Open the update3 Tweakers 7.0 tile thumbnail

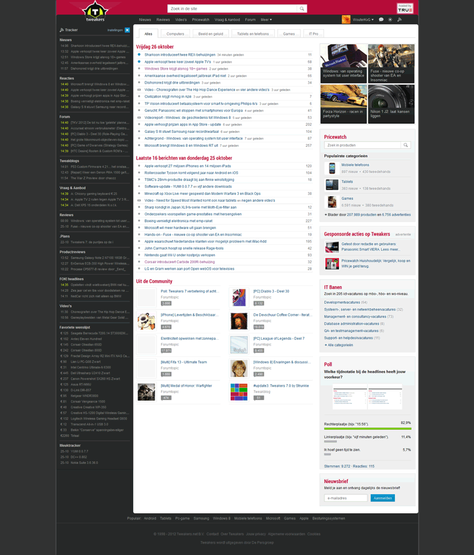(x=239, y=392)
